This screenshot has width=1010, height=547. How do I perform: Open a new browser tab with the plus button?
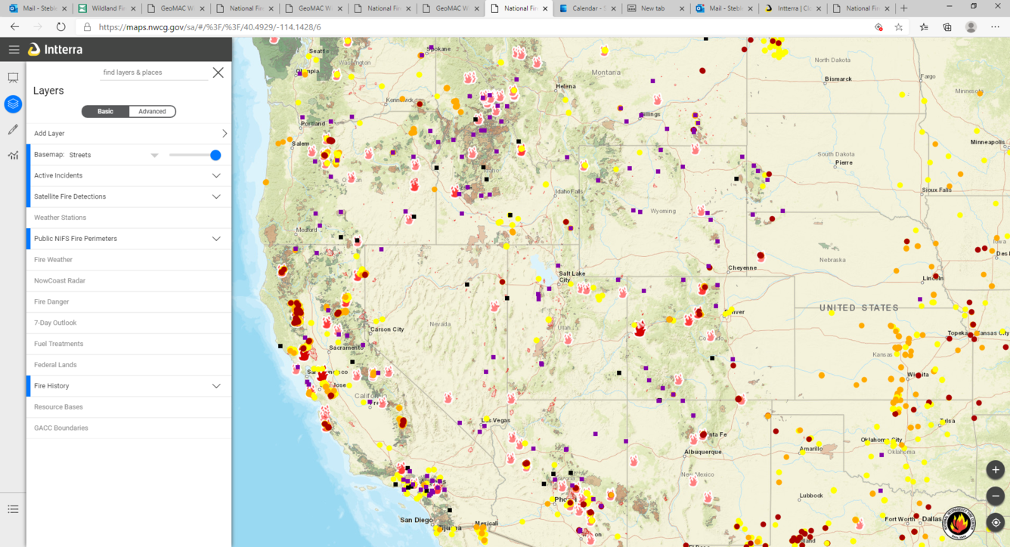point(904,8)
